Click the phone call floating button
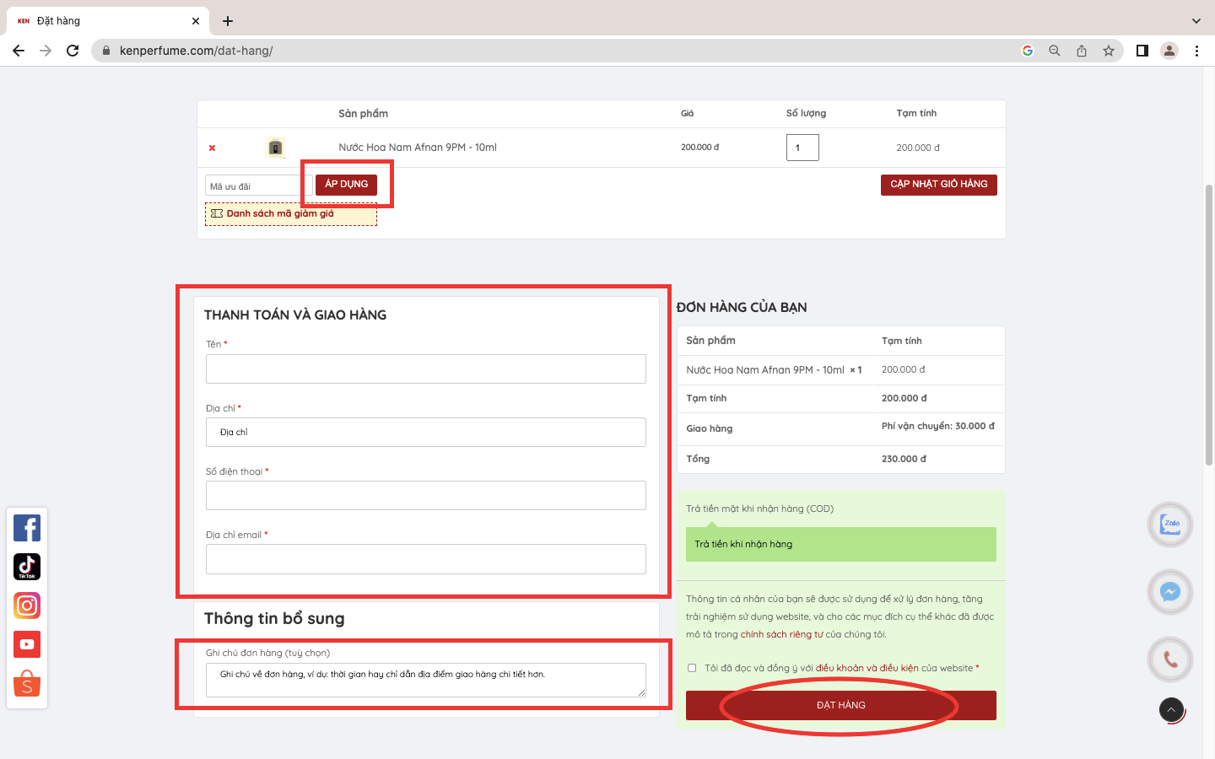Viewport: 1215px width, 759px height. click(x=1169, y=659)
